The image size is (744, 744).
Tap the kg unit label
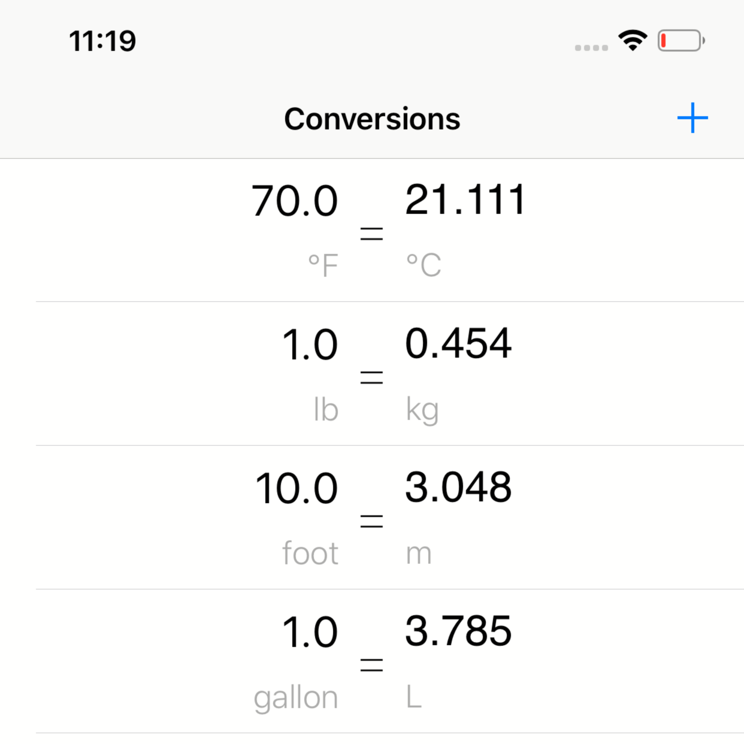click(422, 411)
